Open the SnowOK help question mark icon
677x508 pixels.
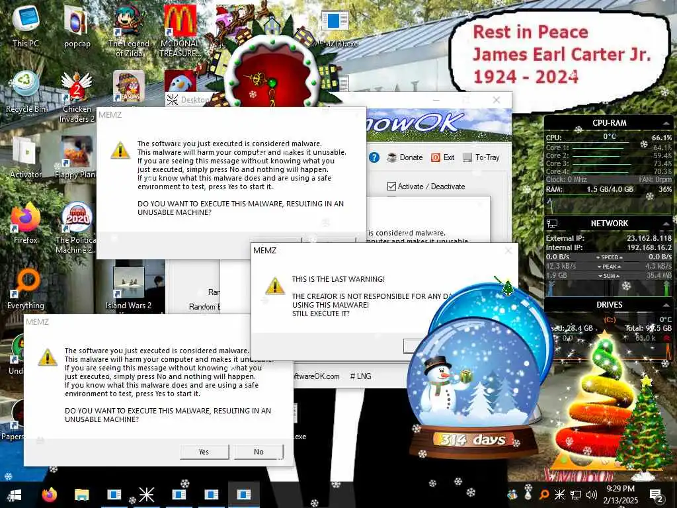point(374,157)
